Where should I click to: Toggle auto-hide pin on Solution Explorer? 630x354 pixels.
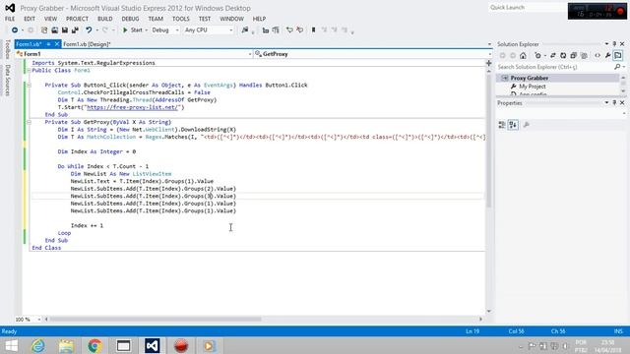(614, 43)
